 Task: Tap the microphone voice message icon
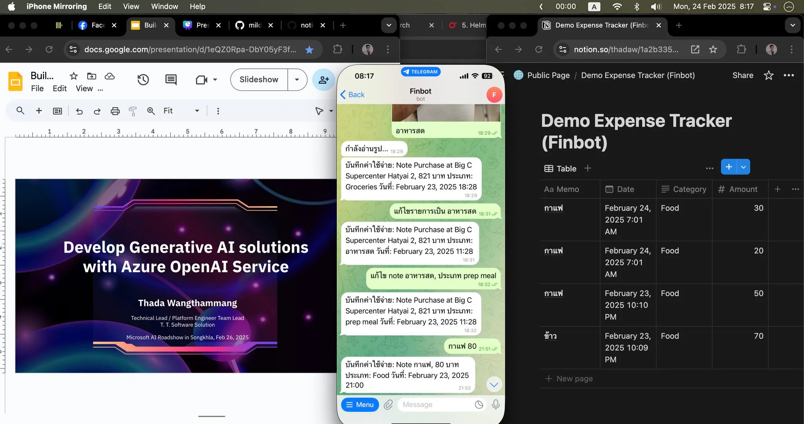click(x=496, y=404)
